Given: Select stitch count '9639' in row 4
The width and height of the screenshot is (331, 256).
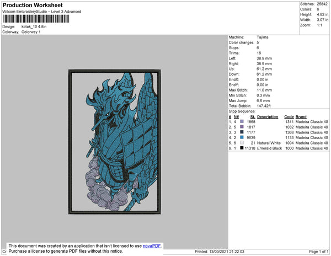Looking at the screenshot, I should (x=251, y=137).
